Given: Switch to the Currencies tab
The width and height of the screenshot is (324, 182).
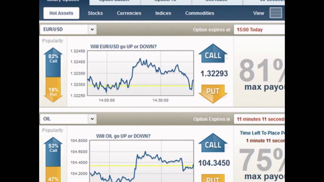Looking at the screenshot, I should pyautogui.click(x=129, y=13).
